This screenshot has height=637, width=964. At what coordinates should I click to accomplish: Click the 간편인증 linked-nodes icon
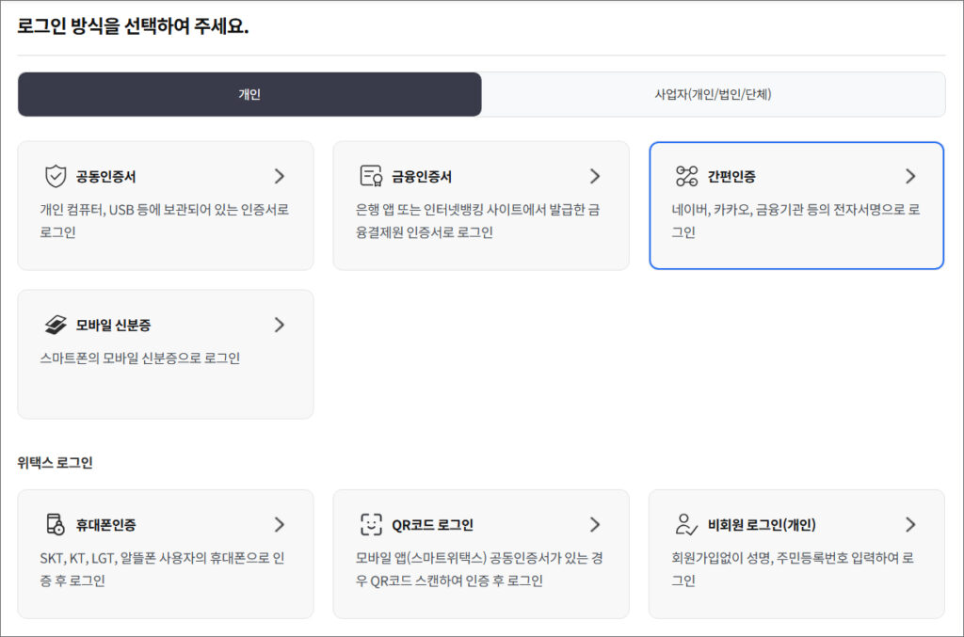click(x=687, y=177)
